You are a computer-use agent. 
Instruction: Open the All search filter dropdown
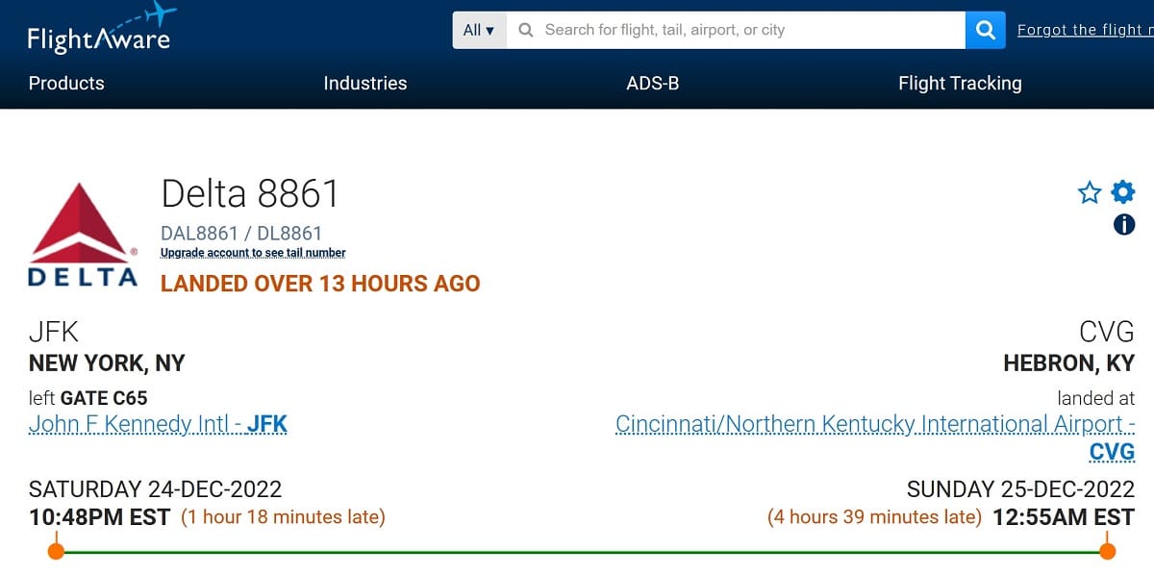pos(479,30)
